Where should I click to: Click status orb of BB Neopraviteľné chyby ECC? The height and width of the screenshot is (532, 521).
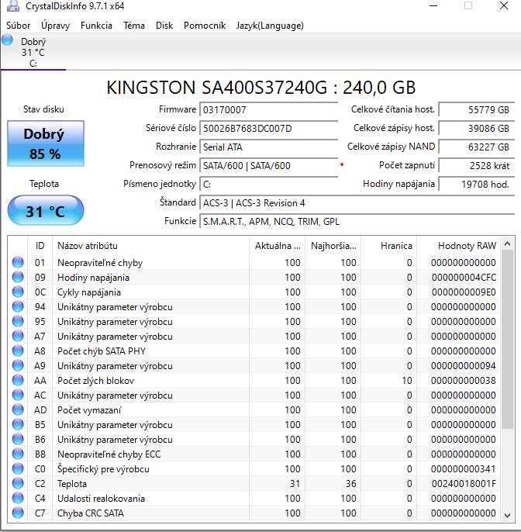[18, 454]
